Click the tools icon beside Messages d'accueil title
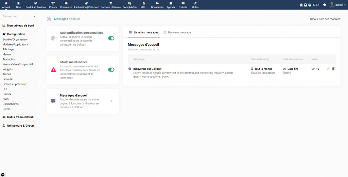The height and width of the screenshot is (177, 348). tap(49, 19)
